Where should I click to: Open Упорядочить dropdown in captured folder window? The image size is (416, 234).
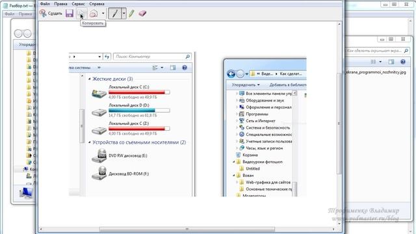246,85
